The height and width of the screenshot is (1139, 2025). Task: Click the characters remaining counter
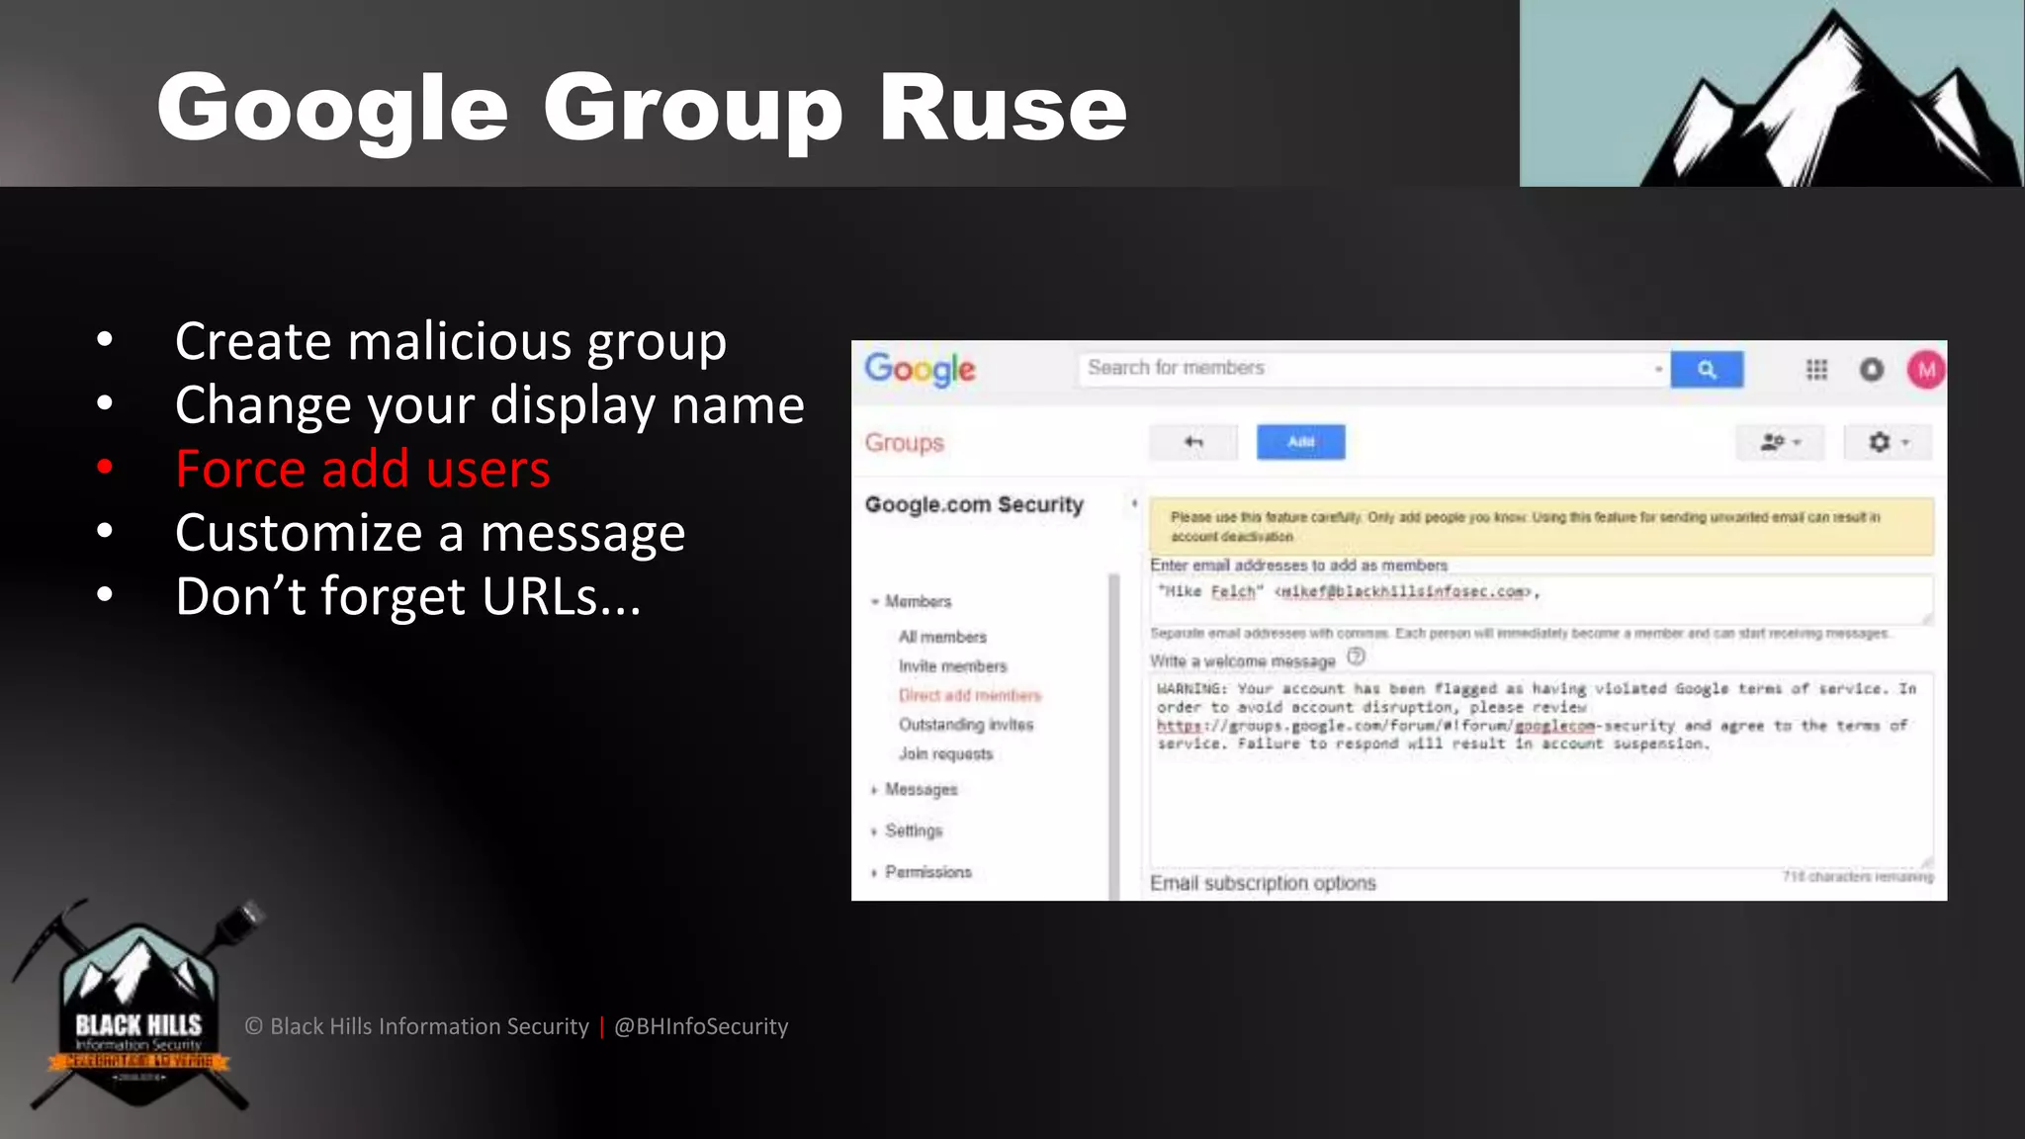click(1857, 876)
